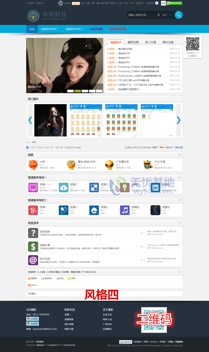Click the 未来科技 signpost logo icon
The image size is (209, 352).
pyautogui.click(x=33, y=16)
